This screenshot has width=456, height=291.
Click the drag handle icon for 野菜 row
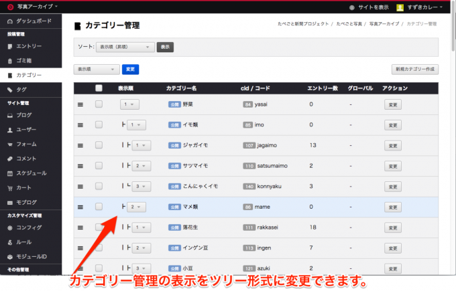tap(80, 104)
